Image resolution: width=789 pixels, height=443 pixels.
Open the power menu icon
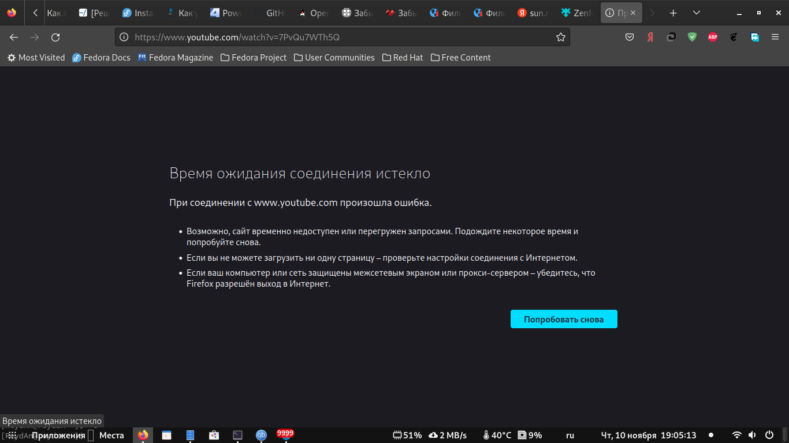pyautogui.click(x=769, y=435)
